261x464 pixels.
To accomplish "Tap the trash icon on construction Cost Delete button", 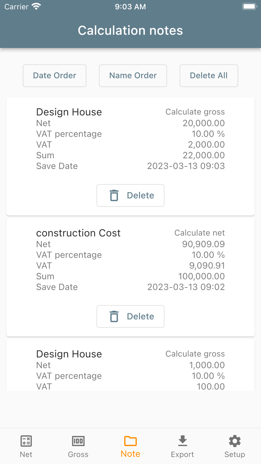I will click(x=114, y=316).
